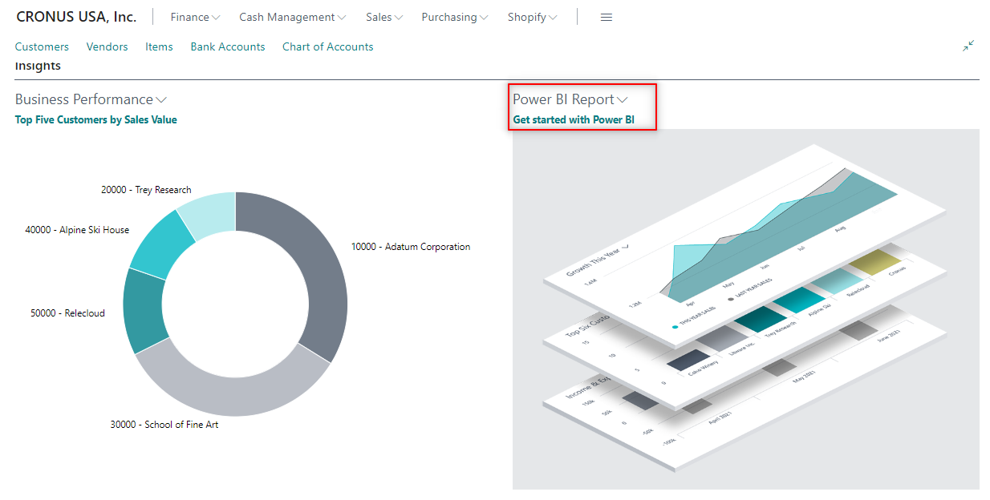View the Items list

[158, 46]
